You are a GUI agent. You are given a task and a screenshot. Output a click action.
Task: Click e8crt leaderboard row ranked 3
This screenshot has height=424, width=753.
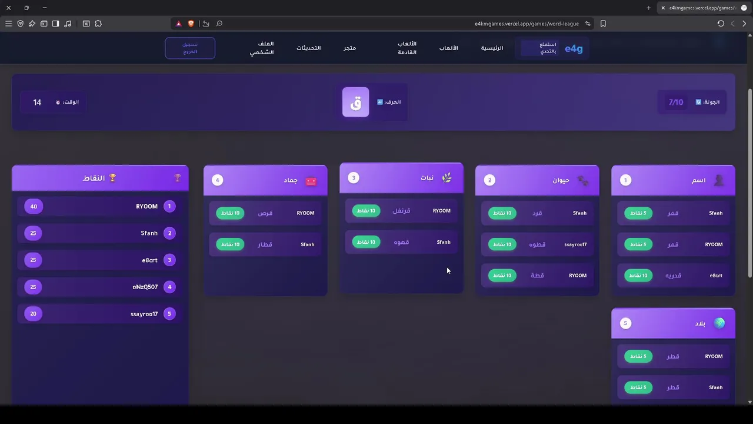point(100,260)
